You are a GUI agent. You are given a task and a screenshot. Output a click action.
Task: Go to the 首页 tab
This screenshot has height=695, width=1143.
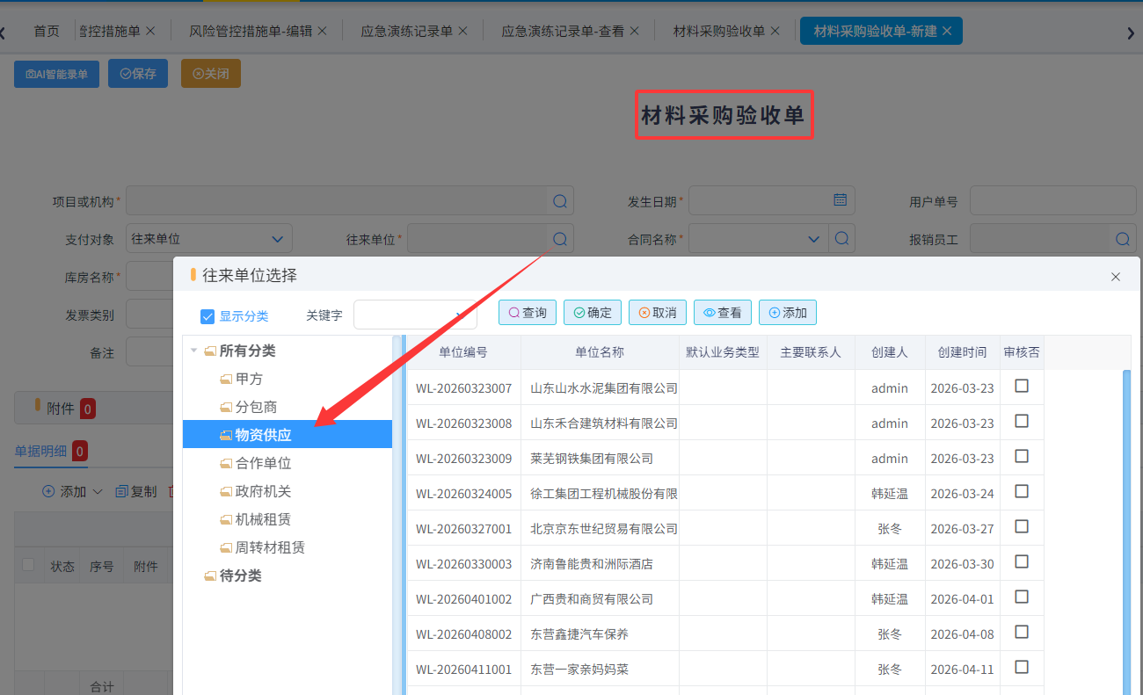(x=47, y=31)
